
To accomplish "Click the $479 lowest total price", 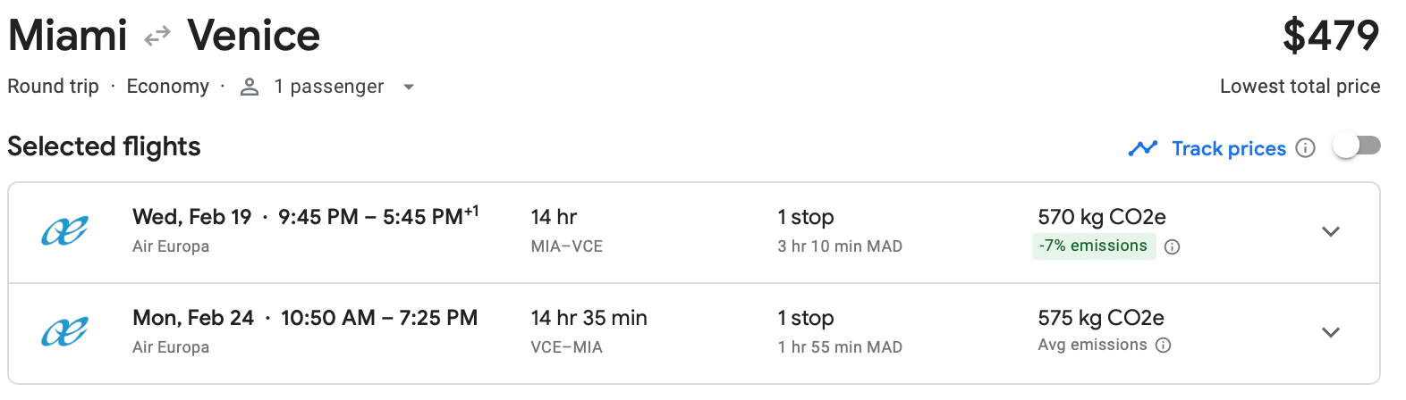I will (x=1330, y=36).
